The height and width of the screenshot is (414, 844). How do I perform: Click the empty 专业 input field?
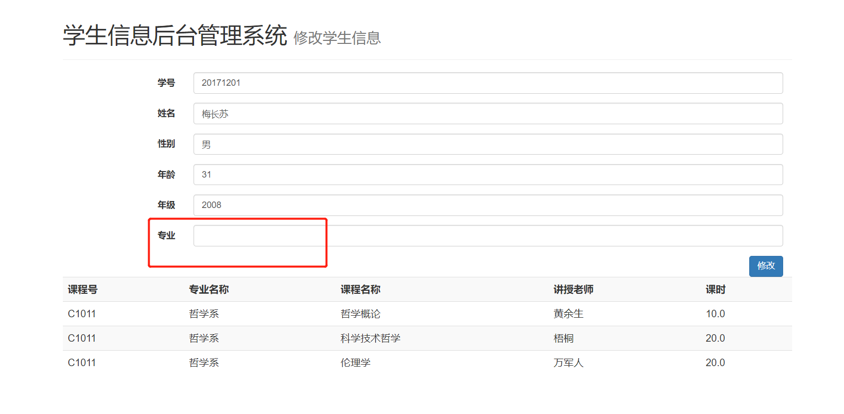[488, 235]
